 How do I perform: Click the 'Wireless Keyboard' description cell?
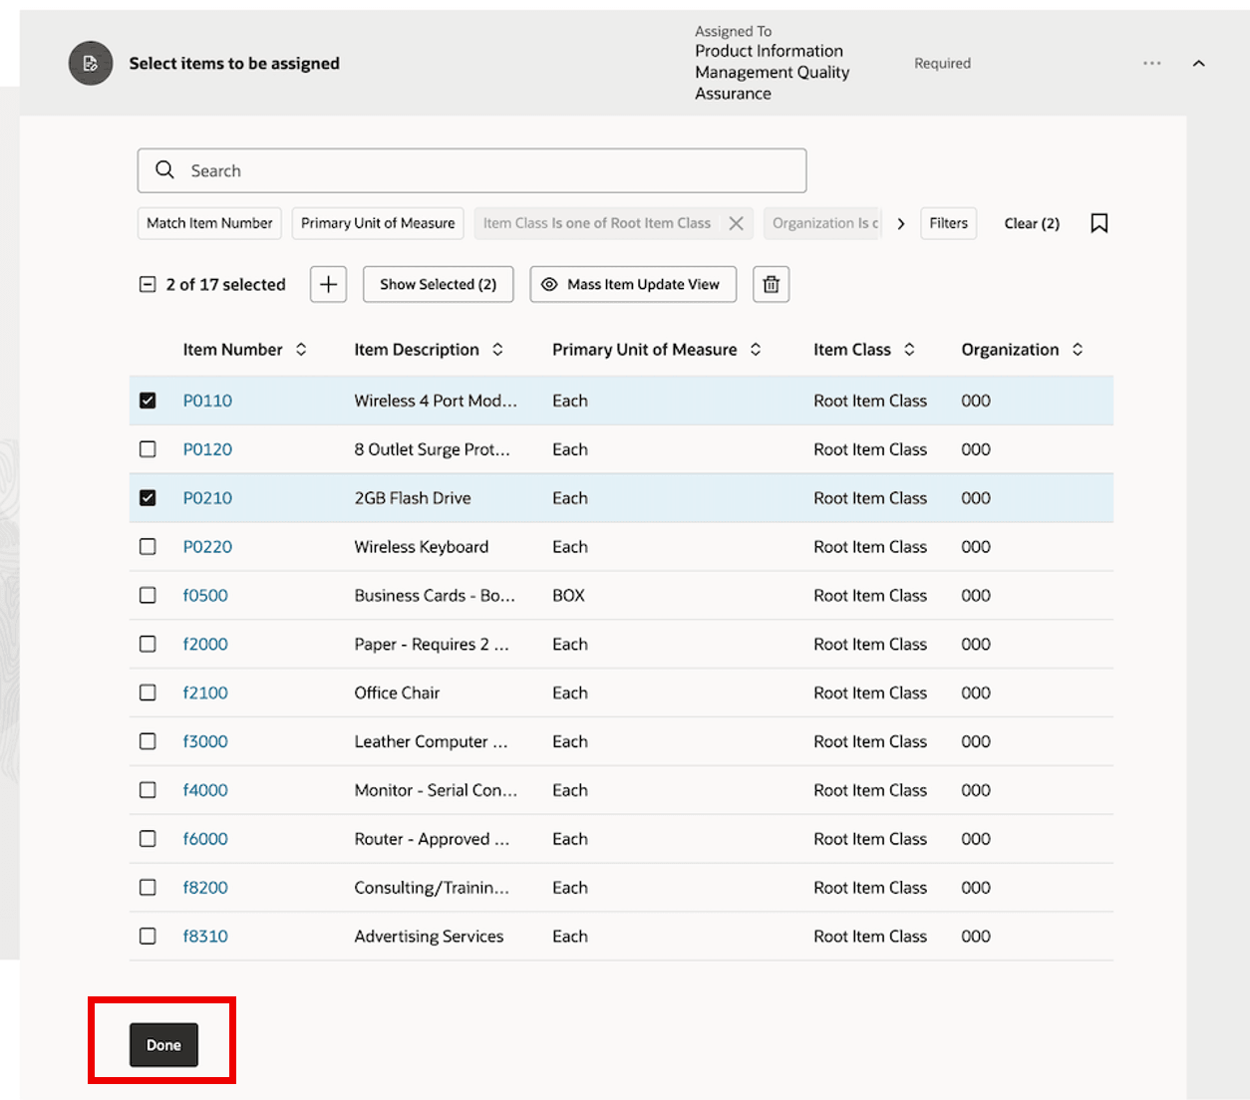422,547
